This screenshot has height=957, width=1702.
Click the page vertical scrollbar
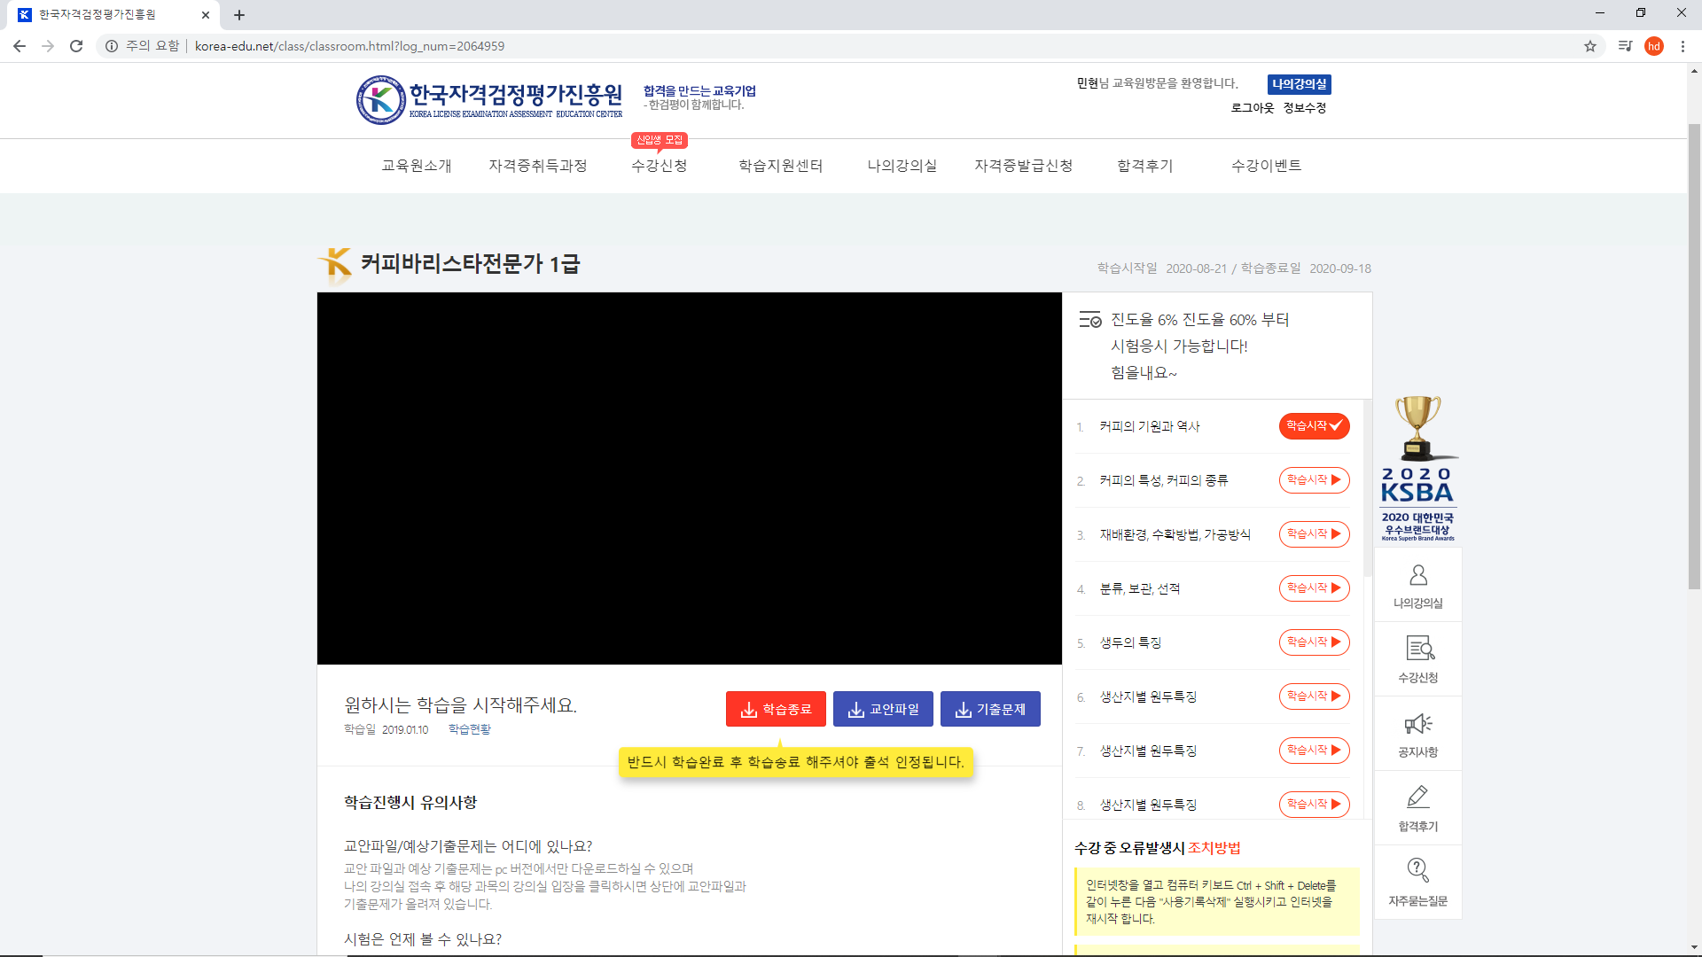click(x=1694, y=354)
